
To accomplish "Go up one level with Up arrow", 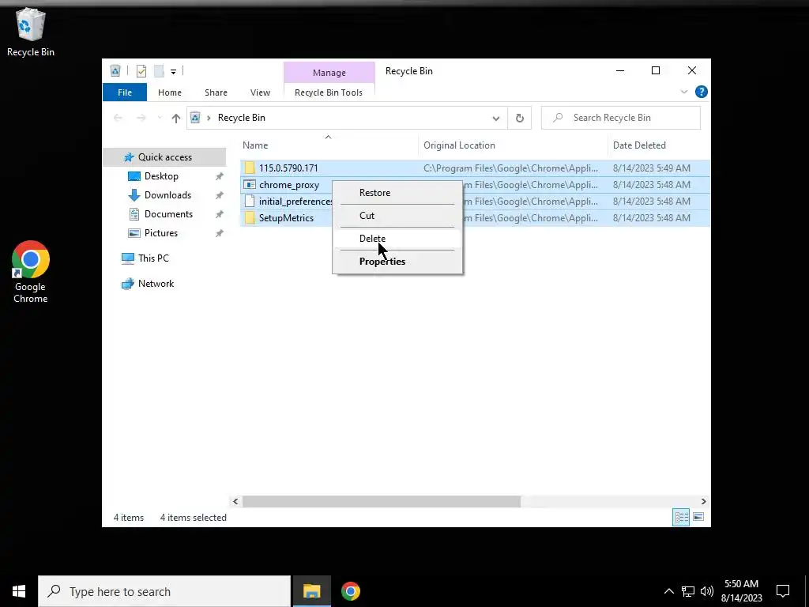I will coord(176,119).
